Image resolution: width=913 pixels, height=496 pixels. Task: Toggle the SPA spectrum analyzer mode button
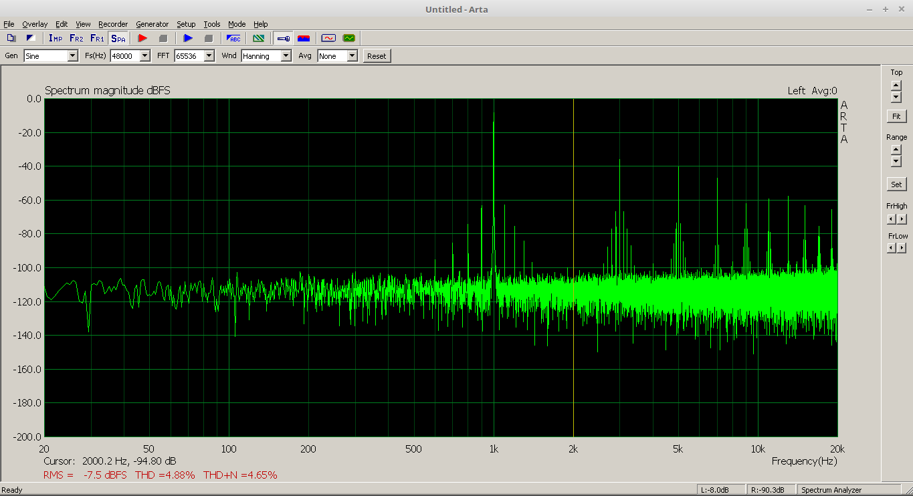pos(118,38)
